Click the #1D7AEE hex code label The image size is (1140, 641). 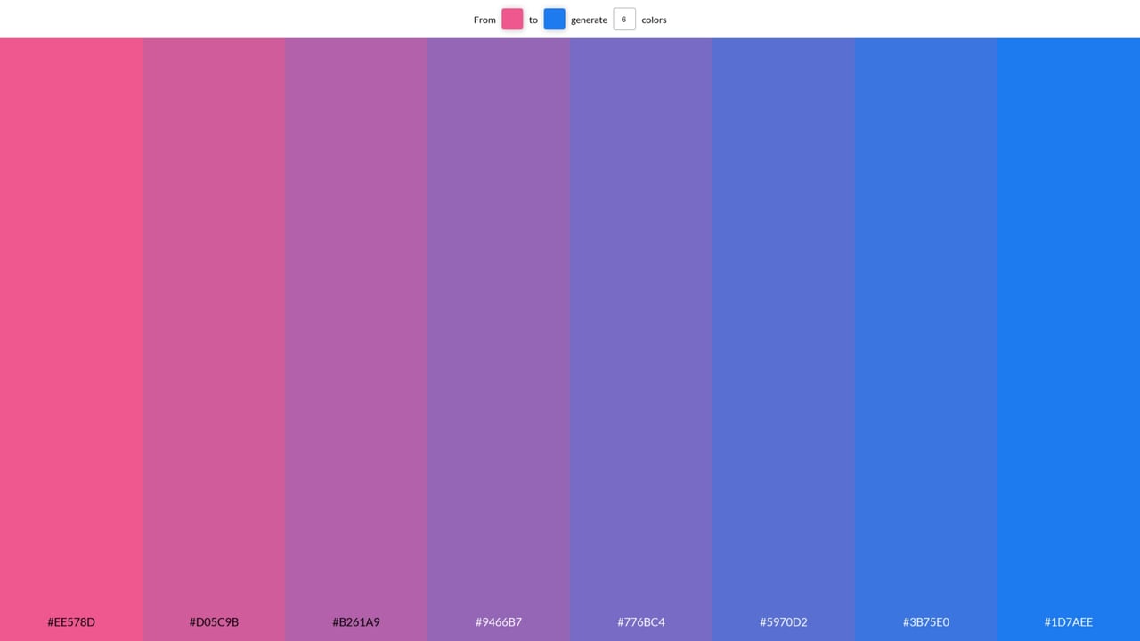tap(1069, 622)
